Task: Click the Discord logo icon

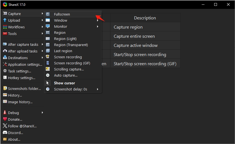Action: 5,132
